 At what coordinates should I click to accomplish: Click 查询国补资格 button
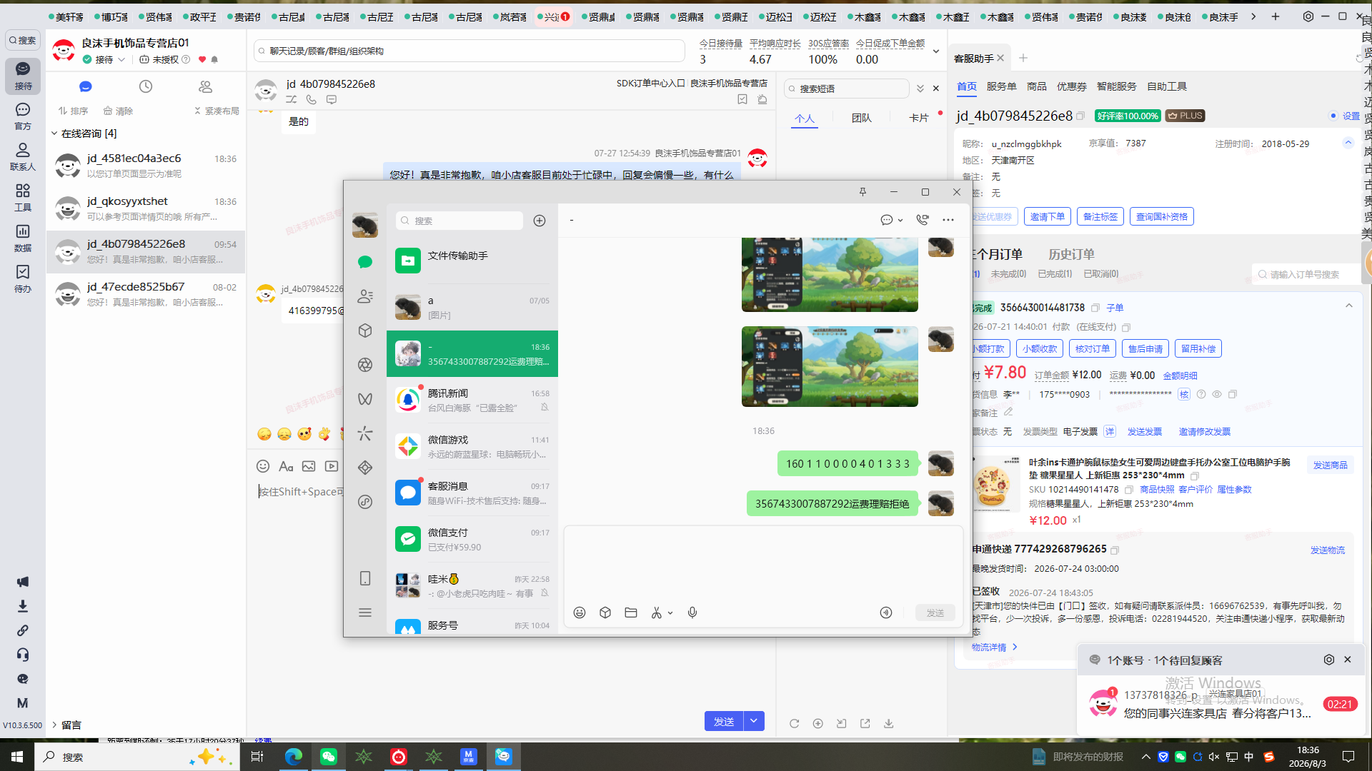coord(1161,216)
